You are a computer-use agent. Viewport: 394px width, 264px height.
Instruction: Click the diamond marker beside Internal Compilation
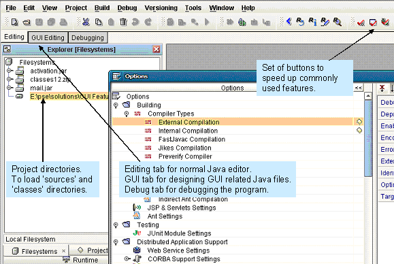click(359, 131)
